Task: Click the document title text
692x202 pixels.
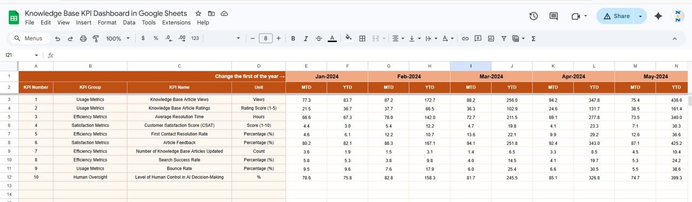Action: coord(106,13)
